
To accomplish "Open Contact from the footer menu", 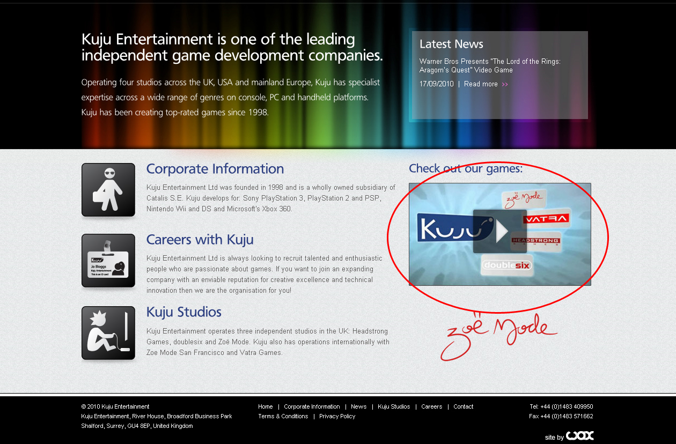I will (463, 406).
